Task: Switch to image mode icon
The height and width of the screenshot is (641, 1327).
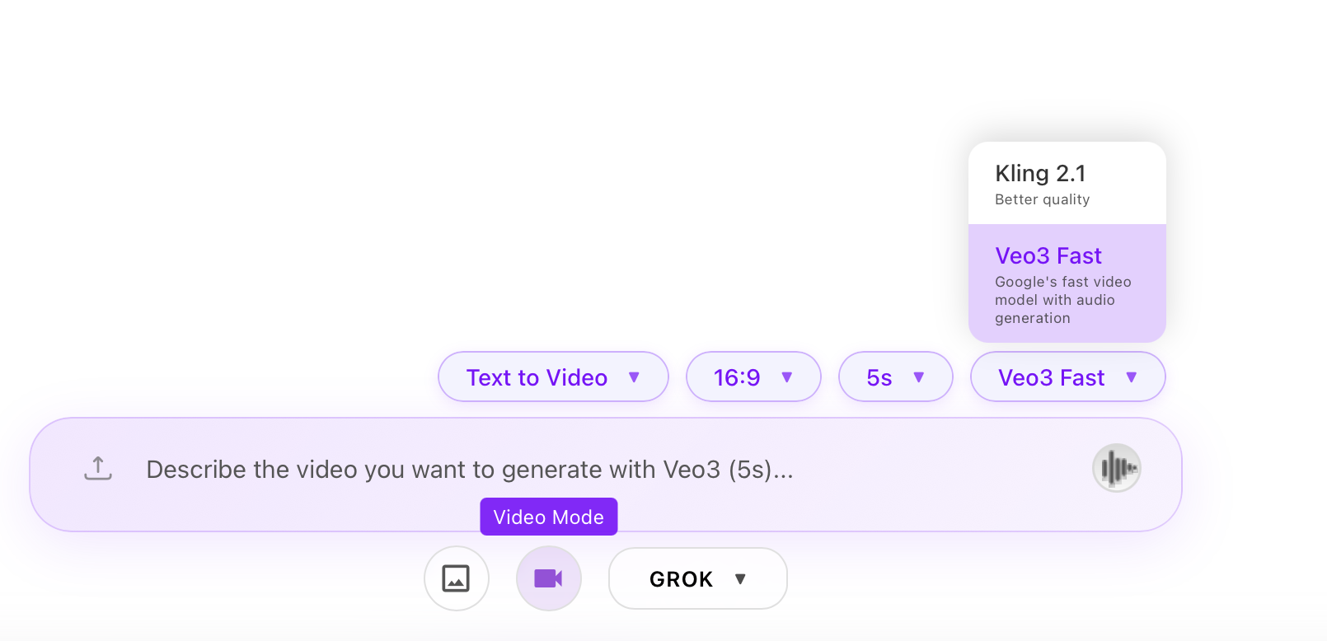Action: (456, 578)
